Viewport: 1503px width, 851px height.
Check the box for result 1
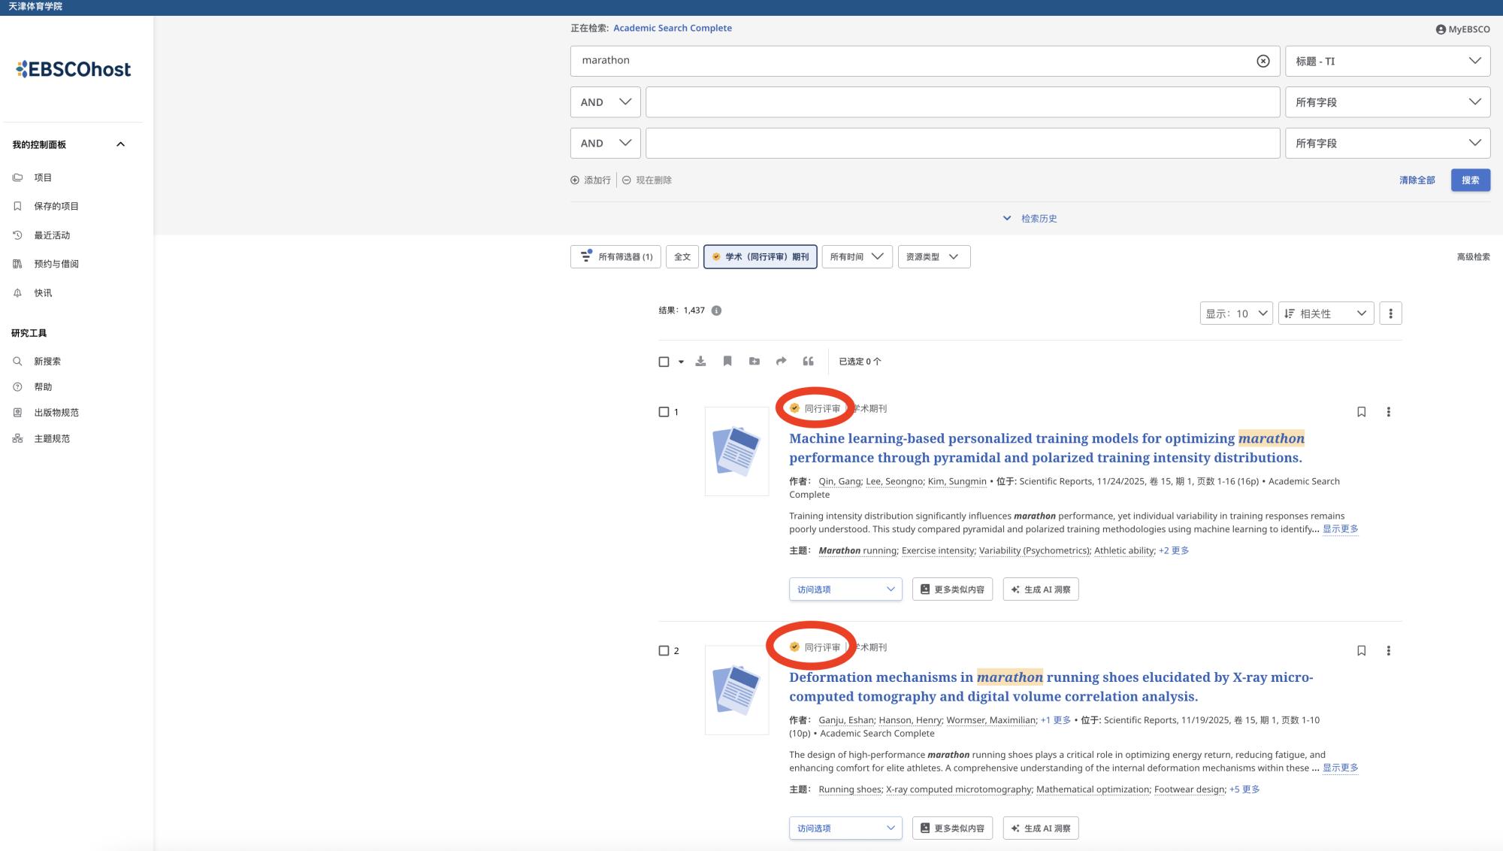(x=664, y=412)
